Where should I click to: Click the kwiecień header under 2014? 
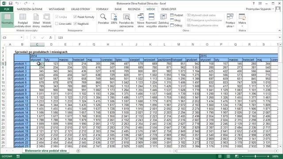pyautogui.click(x=80, y=60)
